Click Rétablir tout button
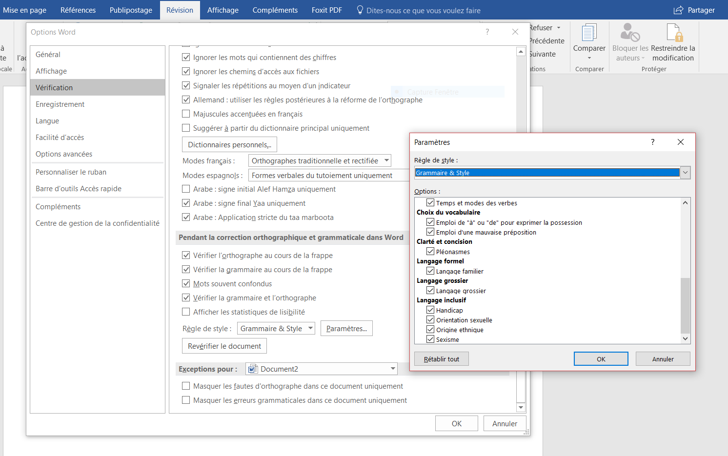 [x=442, y=359]
